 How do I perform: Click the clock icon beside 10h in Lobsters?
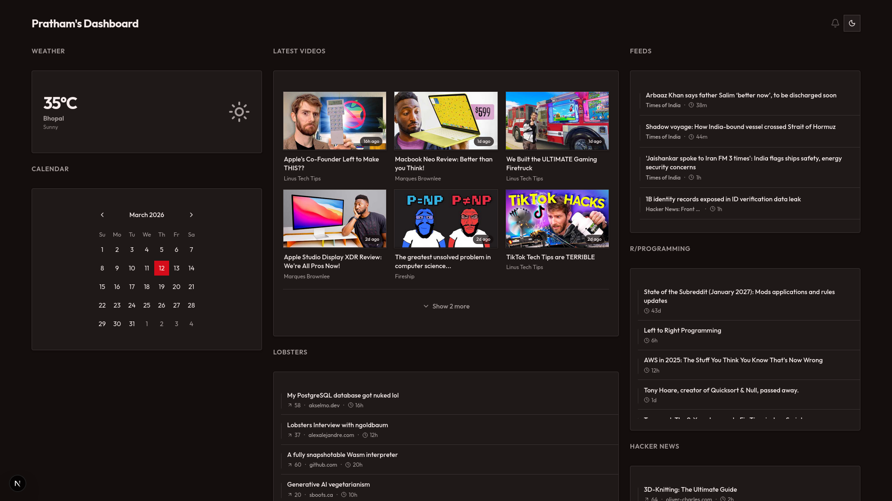pos(344,495)
